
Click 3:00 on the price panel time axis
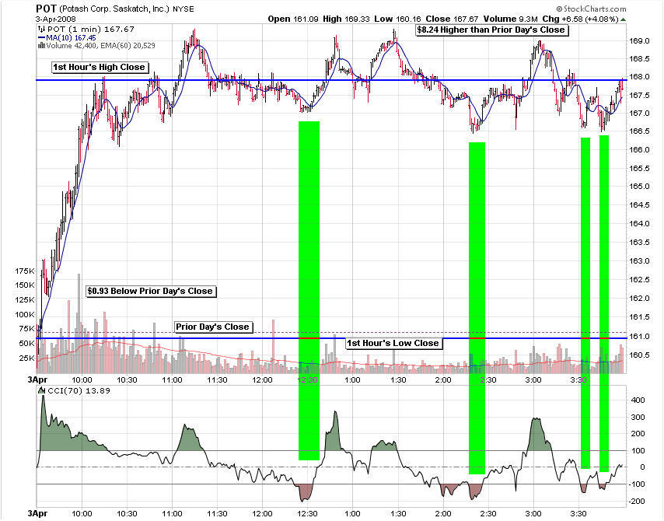coord(533,380)
